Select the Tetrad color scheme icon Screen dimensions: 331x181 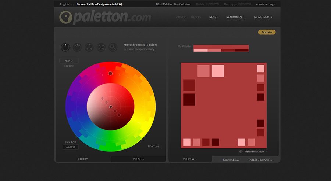101,47
